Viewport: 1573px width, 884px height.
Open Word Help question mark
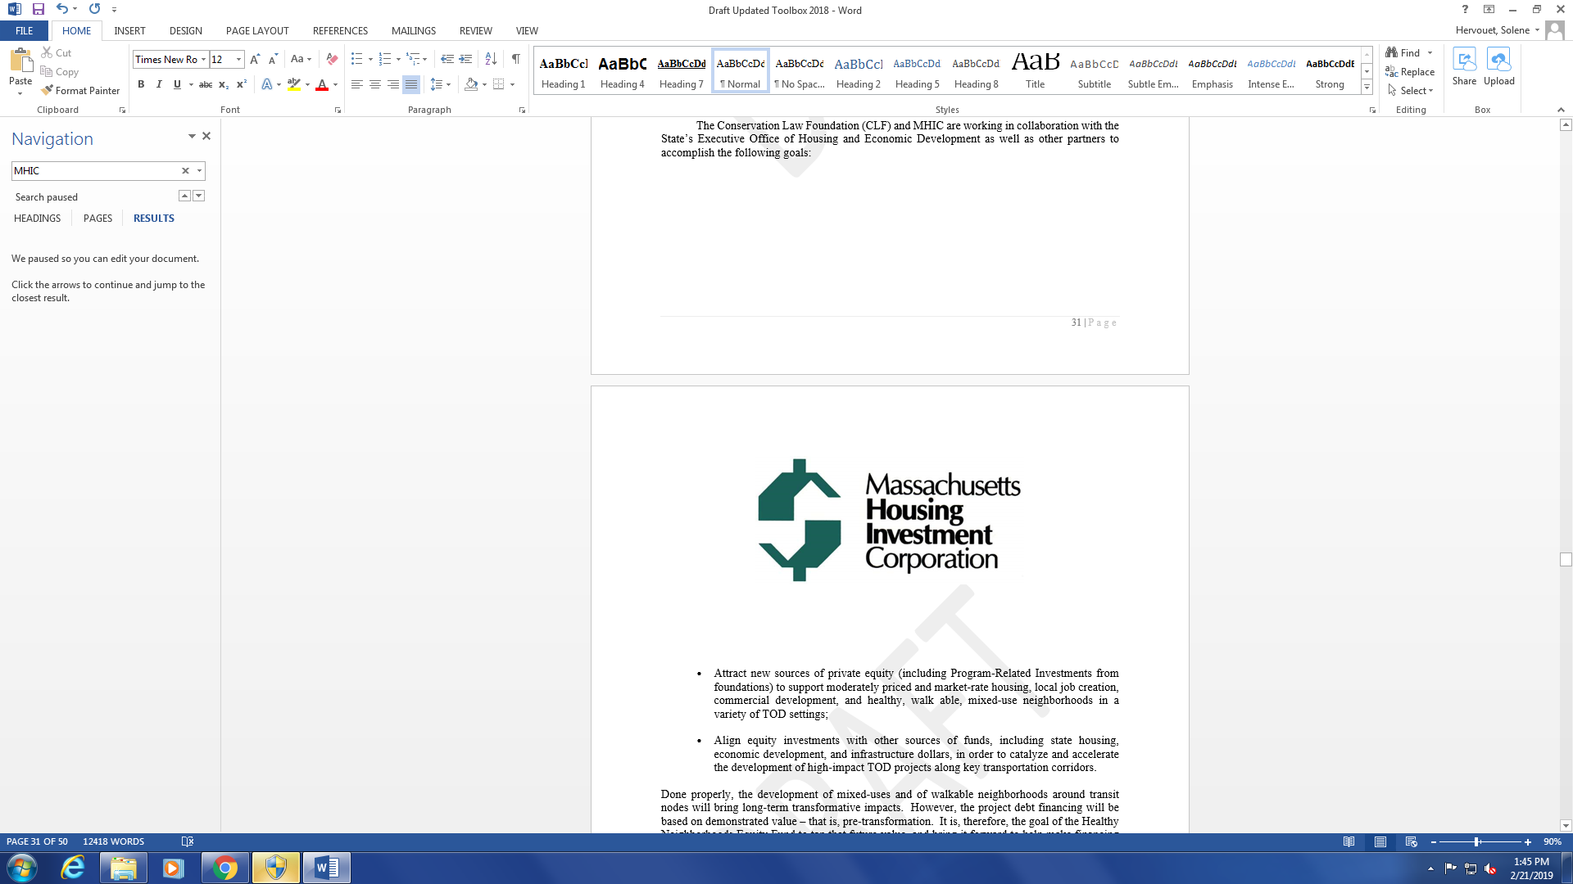pyautogui.click(x=1465, y=9)
